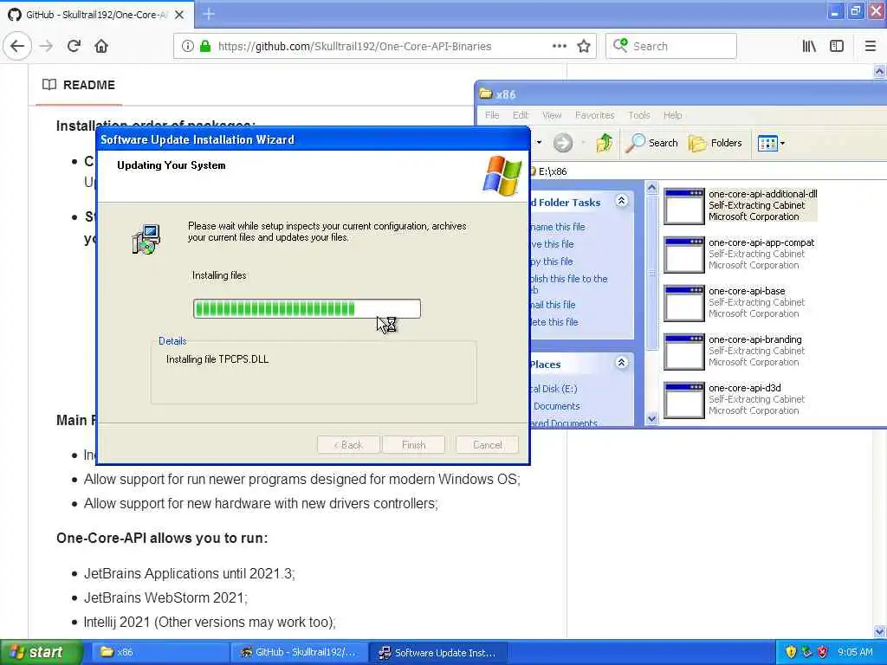
Task: Click the Firefox Search box
Action: tap(671, 47)
